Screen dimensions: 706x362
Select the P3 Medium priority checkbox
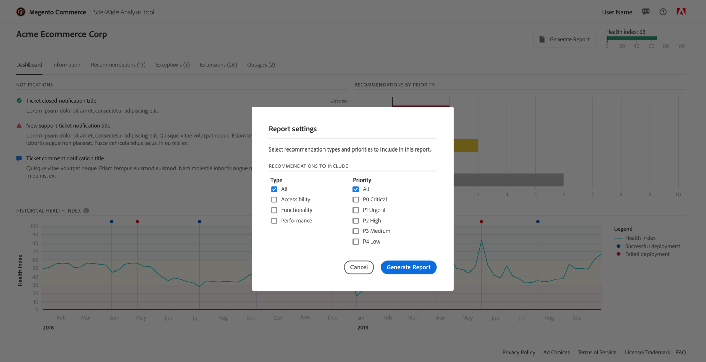[356, 231]
